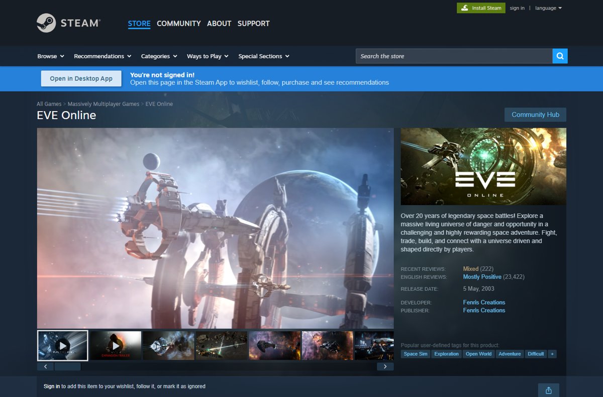The width and height of the screenshot is (603, 397).
Task: Select the Open World tag
Action: [x=478, y=354]
